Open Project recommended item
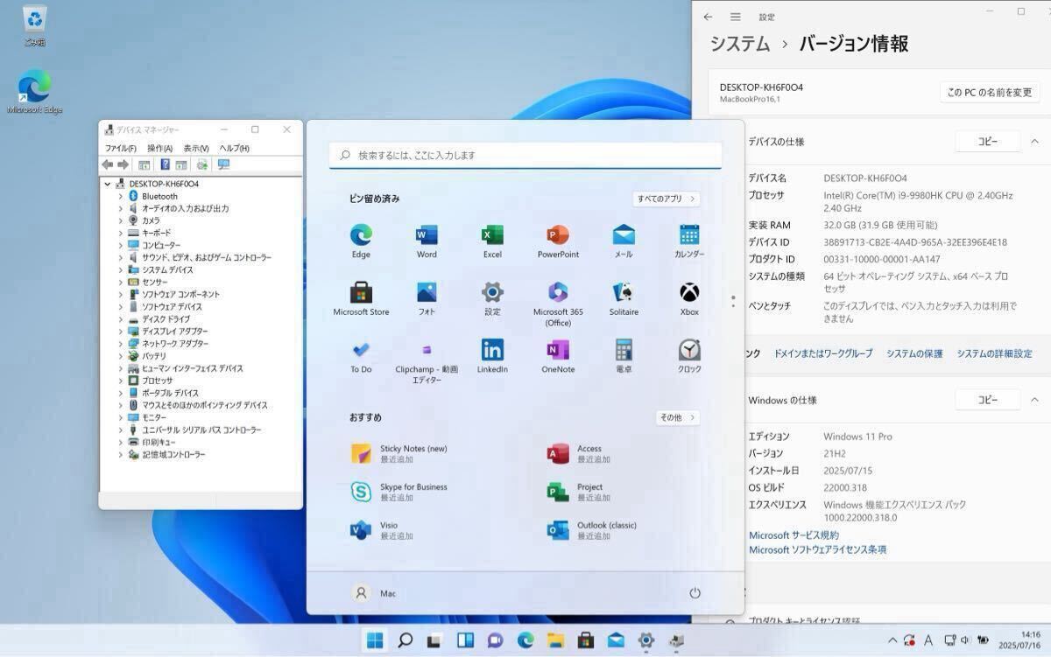1051x657 pixels. pos(580,492)
